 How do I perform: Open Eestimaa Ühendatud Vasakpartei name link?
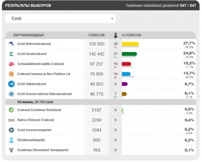click(43, 150)
